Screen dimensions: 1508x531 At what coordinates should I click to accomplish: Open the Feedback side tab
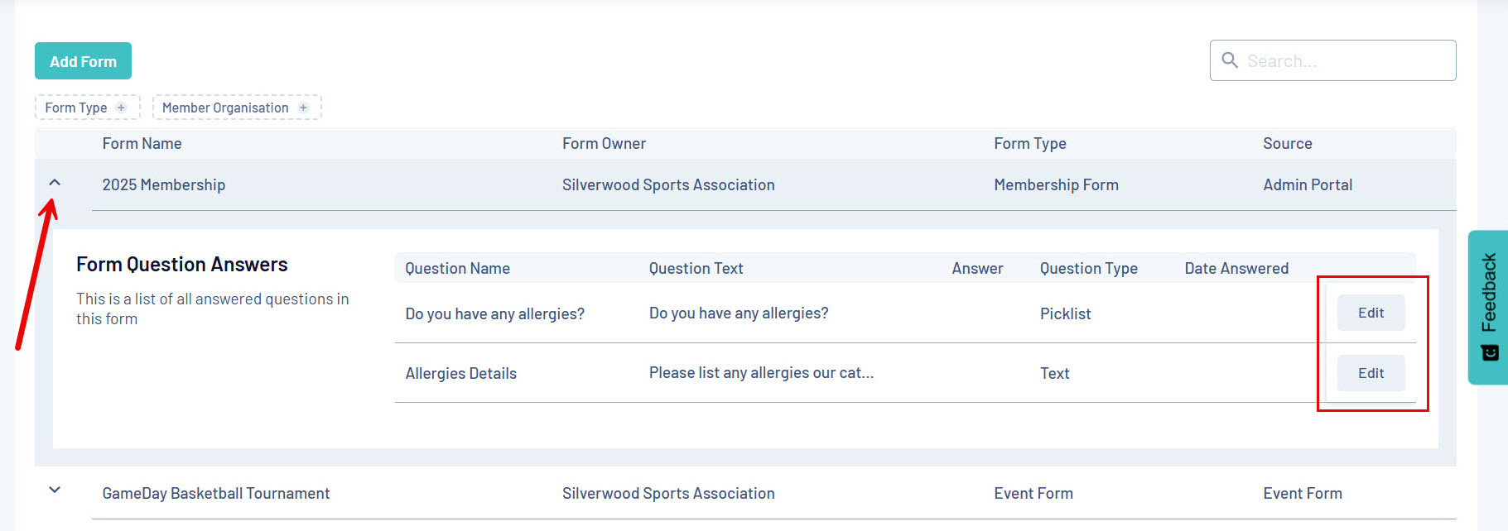click(1488, 294)
